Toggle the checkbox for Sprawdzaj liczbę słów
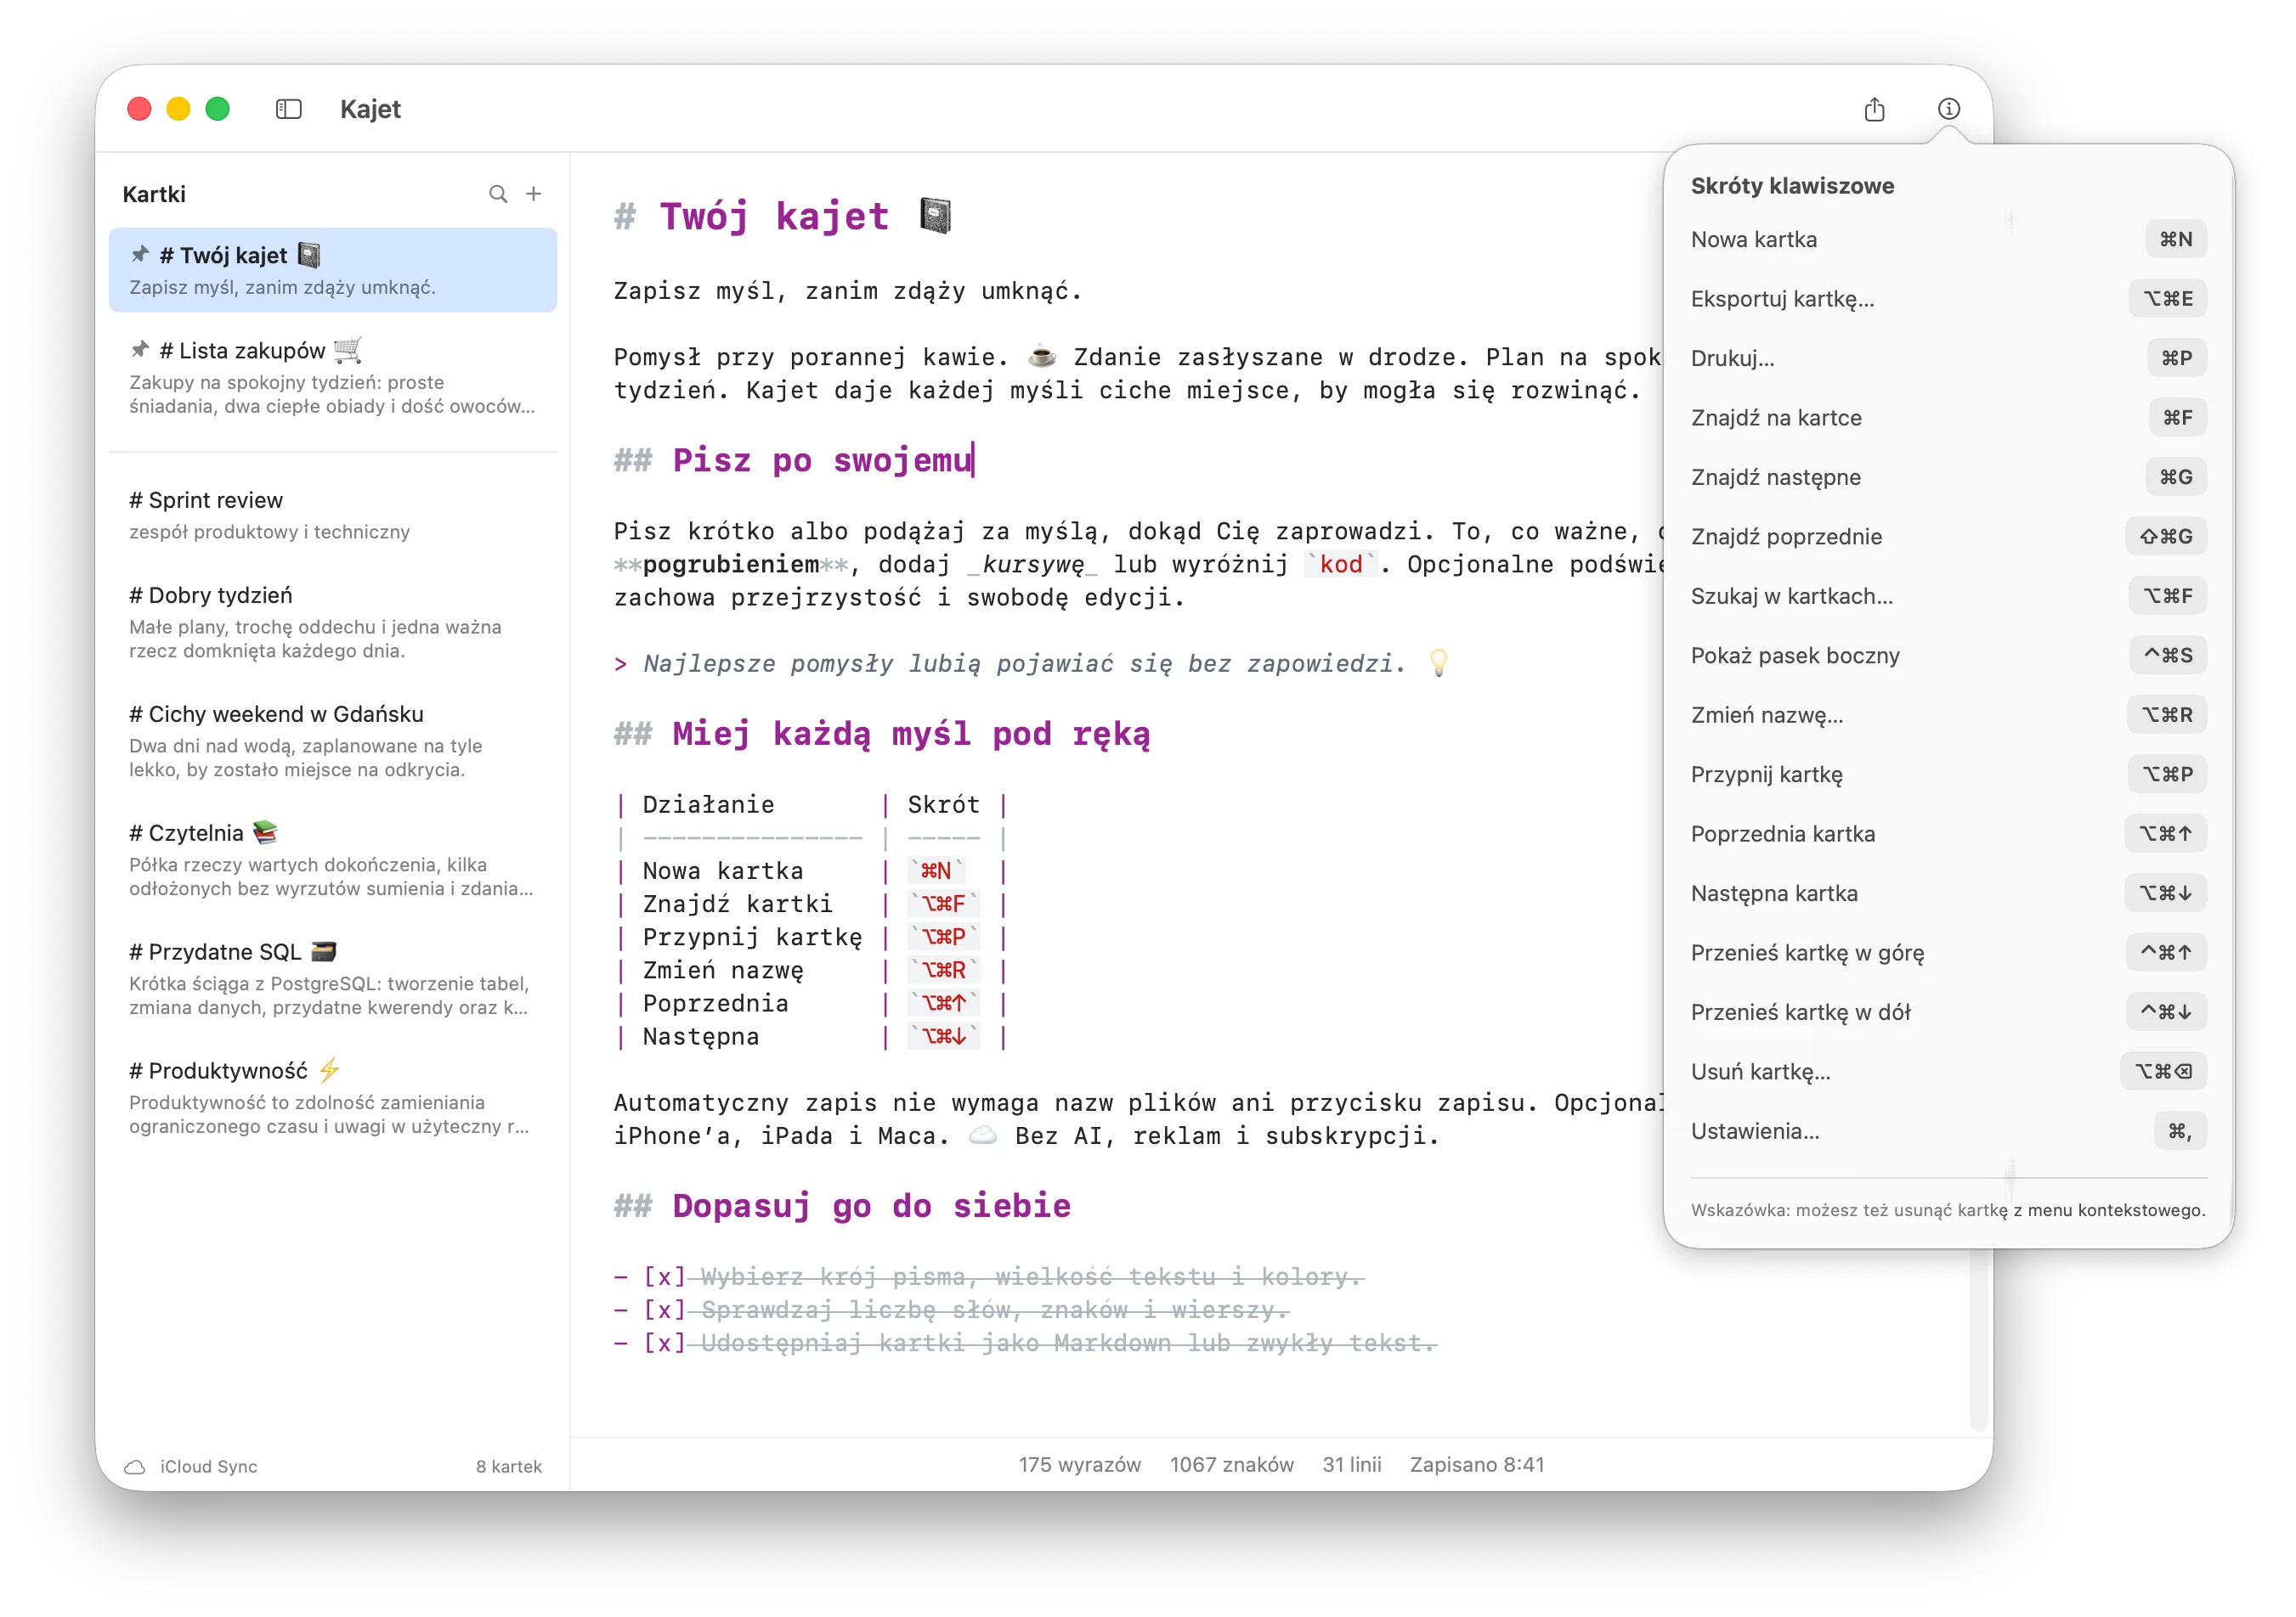The height and width of the screenshot is (1617, 2296). point(664,1310)
